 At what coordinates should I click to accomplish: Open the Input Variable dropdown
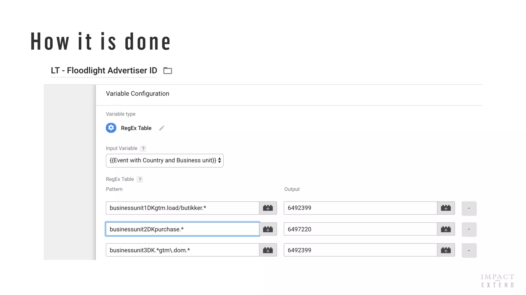[165, 161]
